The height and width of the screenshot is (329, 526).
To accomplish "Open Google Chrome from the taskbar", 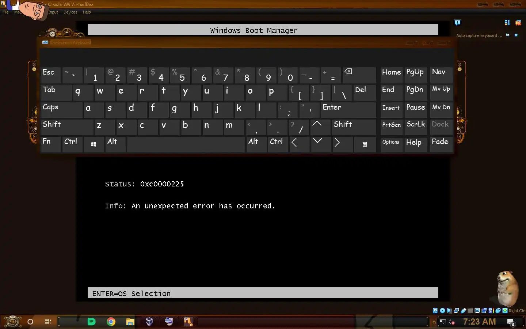I will pyautogui.click(x=111, y=322).
